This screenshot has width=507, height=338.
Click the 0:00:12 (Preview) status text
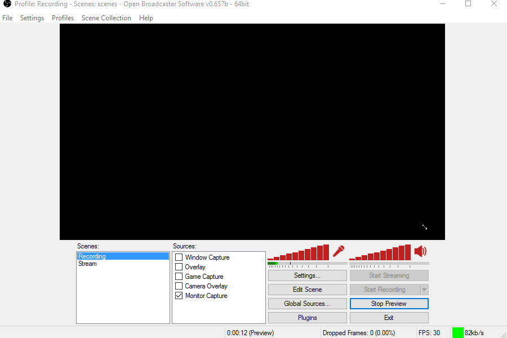pos(250,333)
